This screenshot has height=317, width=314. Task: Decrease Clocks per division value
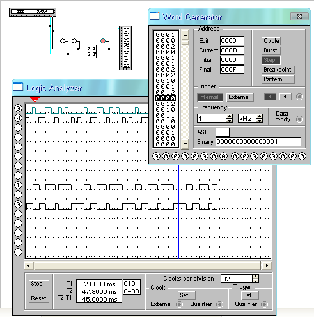click(x=255, y=281)
